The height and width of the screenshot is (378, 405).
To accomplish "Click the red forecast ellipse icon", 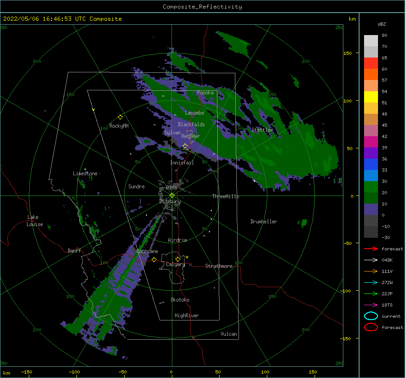I will [x=371, y=327].
